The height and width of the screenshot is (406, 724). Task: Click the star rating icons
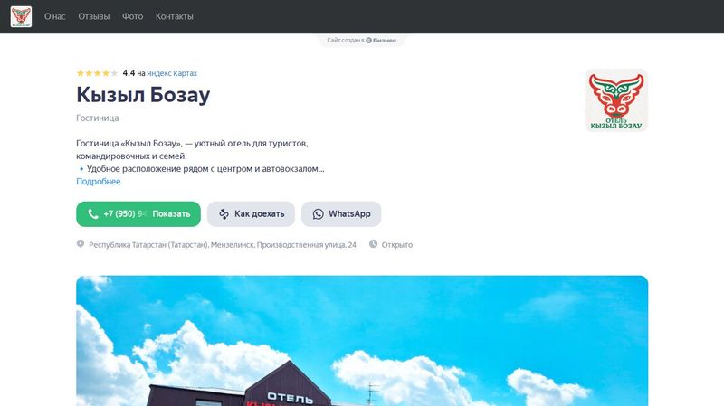point(98,73)
